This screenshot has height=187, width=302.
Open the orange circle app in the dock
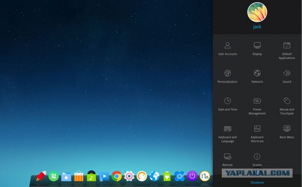142,176
